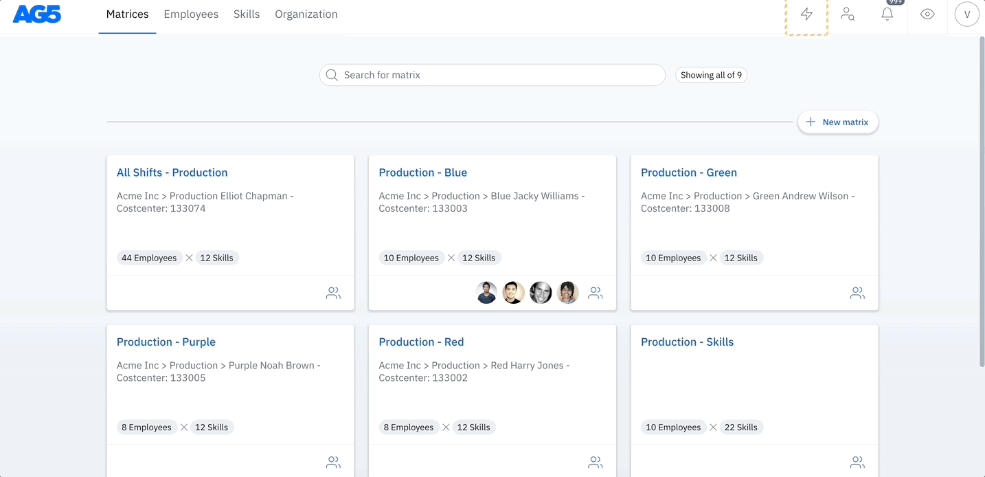Click the AG5 logo
Image resolution: width=985 pixels, height=477 pixels.
[37, 14]
